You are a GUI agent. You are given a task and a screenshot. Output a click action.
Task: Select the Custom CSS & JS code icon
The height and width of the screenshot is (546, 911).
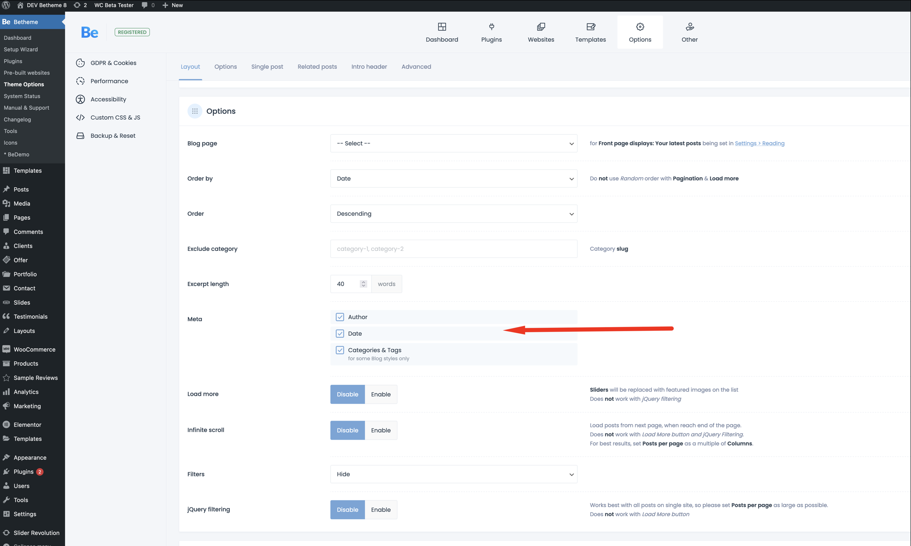coord(80,118)
